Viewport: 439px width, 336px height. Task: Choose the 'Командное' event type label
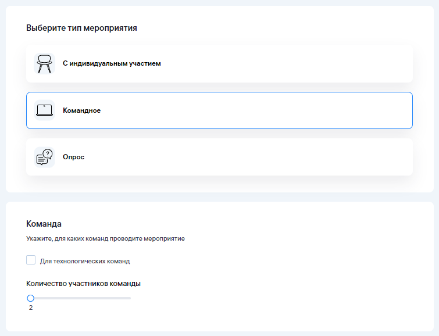click(x=81, y=110)
